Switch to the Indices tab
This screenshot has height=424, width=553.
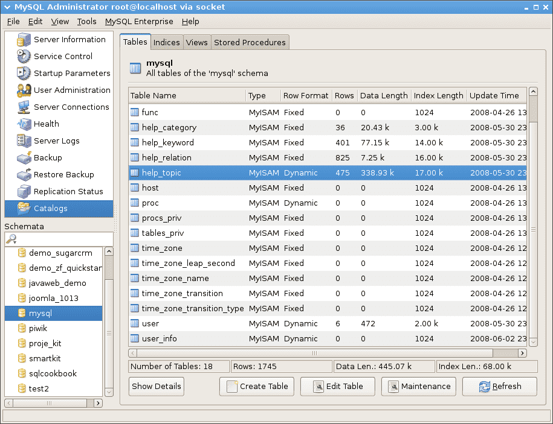166,42
